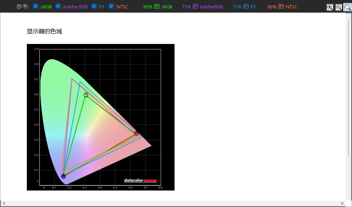Click the zoom out magnifier icon
Screen dimensions: 352x207
[x=338, y=7]
